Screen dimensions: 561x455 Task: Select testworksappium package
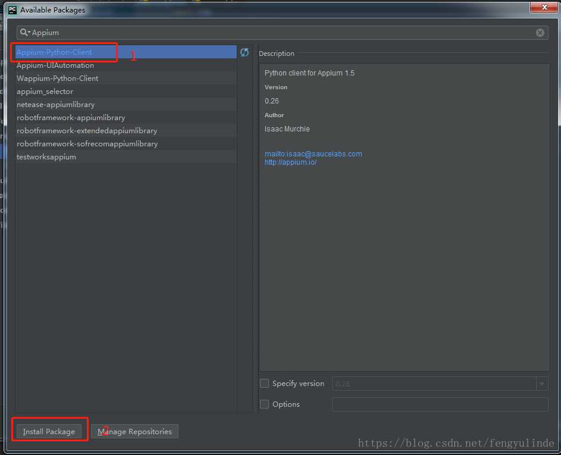[x=126, y=156]
